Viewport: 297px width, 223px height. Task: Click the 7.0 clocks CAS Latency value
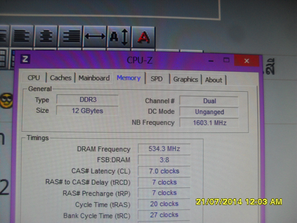tap(164, 171)
